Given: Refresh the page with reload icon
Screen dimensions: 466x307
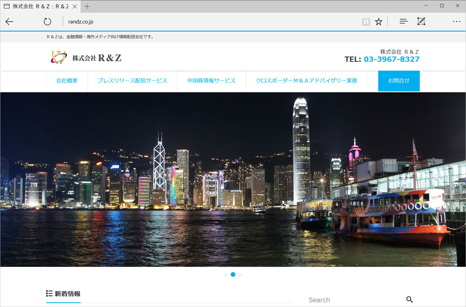Looking at the screenshot, I should tap(47, 21).
